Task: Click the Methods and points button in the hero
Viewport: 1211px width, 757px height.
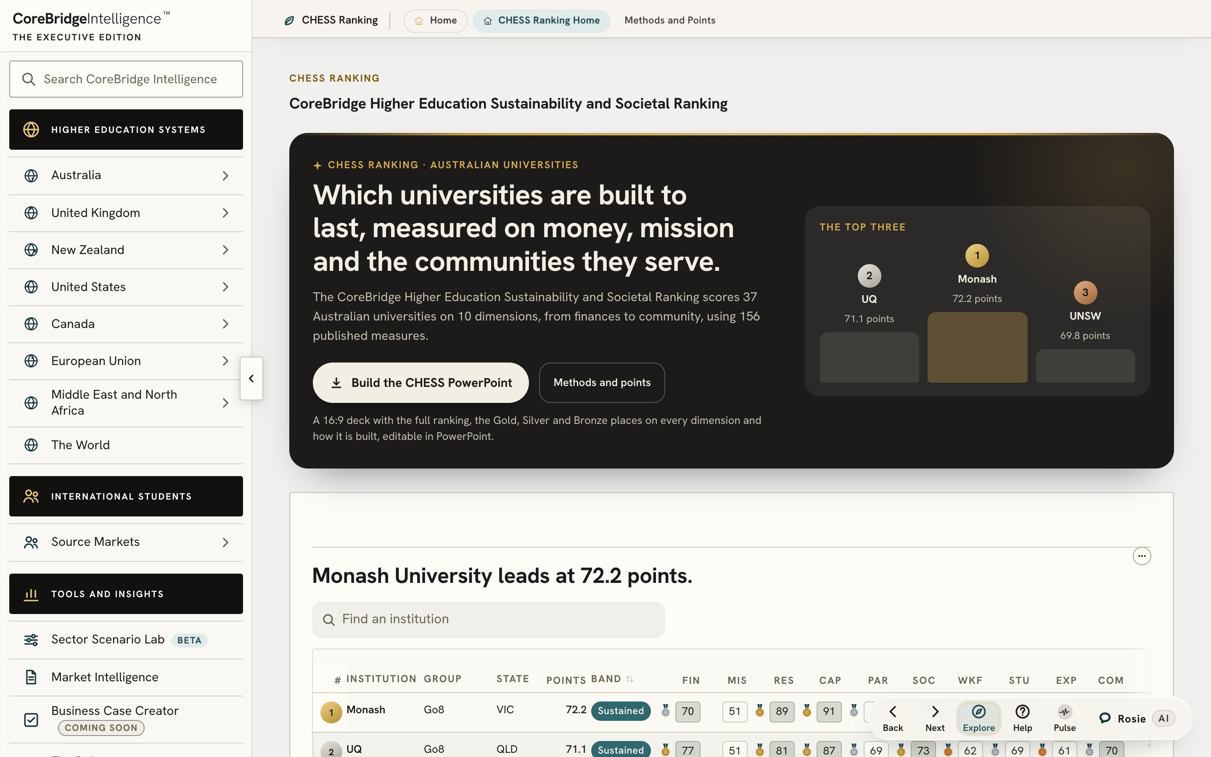Action: click(601, 383)
